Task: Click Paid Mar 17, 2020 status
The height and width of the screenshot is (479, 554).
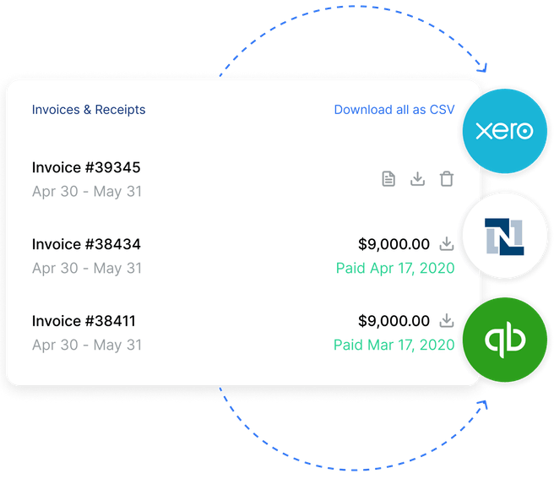Action: (394, 345)
